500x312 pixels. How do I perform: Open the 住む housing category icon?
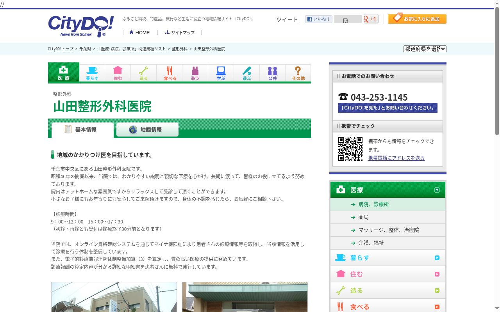pyautogui.click(x=118, y=73)
